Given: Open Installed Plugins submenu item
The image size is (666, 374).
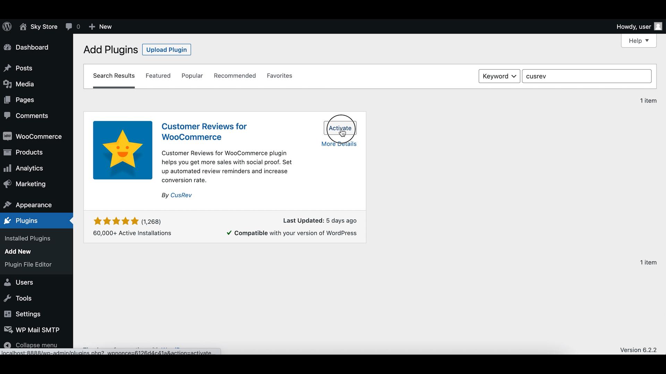Looking at the screenshot, I should 27,239.
